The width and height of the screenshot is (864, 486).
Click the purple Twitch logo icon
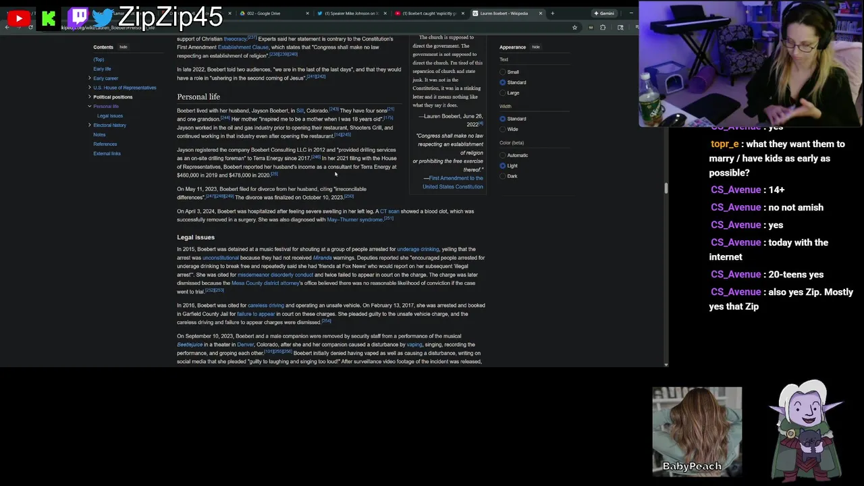(x=78, y=17)
